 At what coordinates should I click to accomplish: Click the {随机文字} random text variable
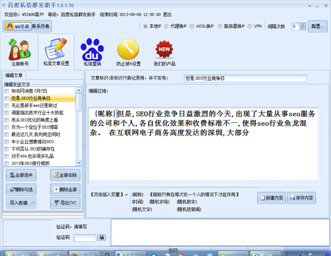[142, 210]
